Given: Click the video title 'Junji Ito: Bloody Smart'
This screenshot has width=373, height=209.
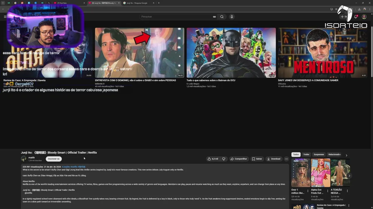Looking at the screenshot, I should 59,152.
